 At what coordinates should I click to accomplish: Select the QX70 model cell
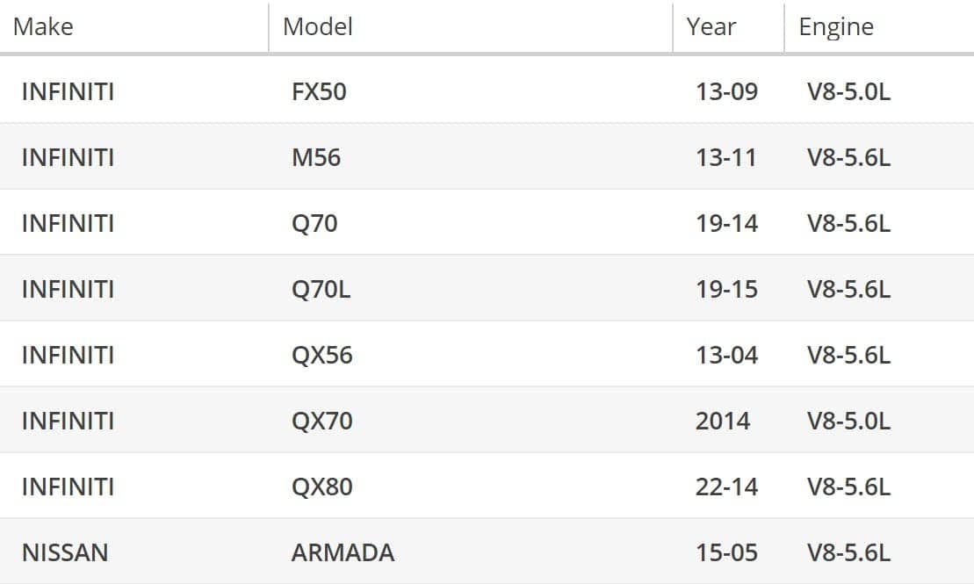[x=321, y=421]
